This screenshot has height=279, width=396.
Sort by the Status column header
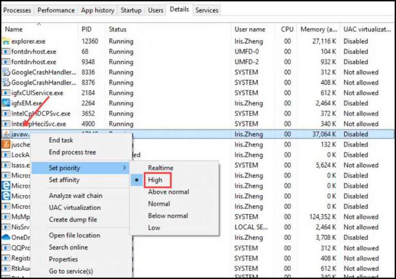click(168, 29)
